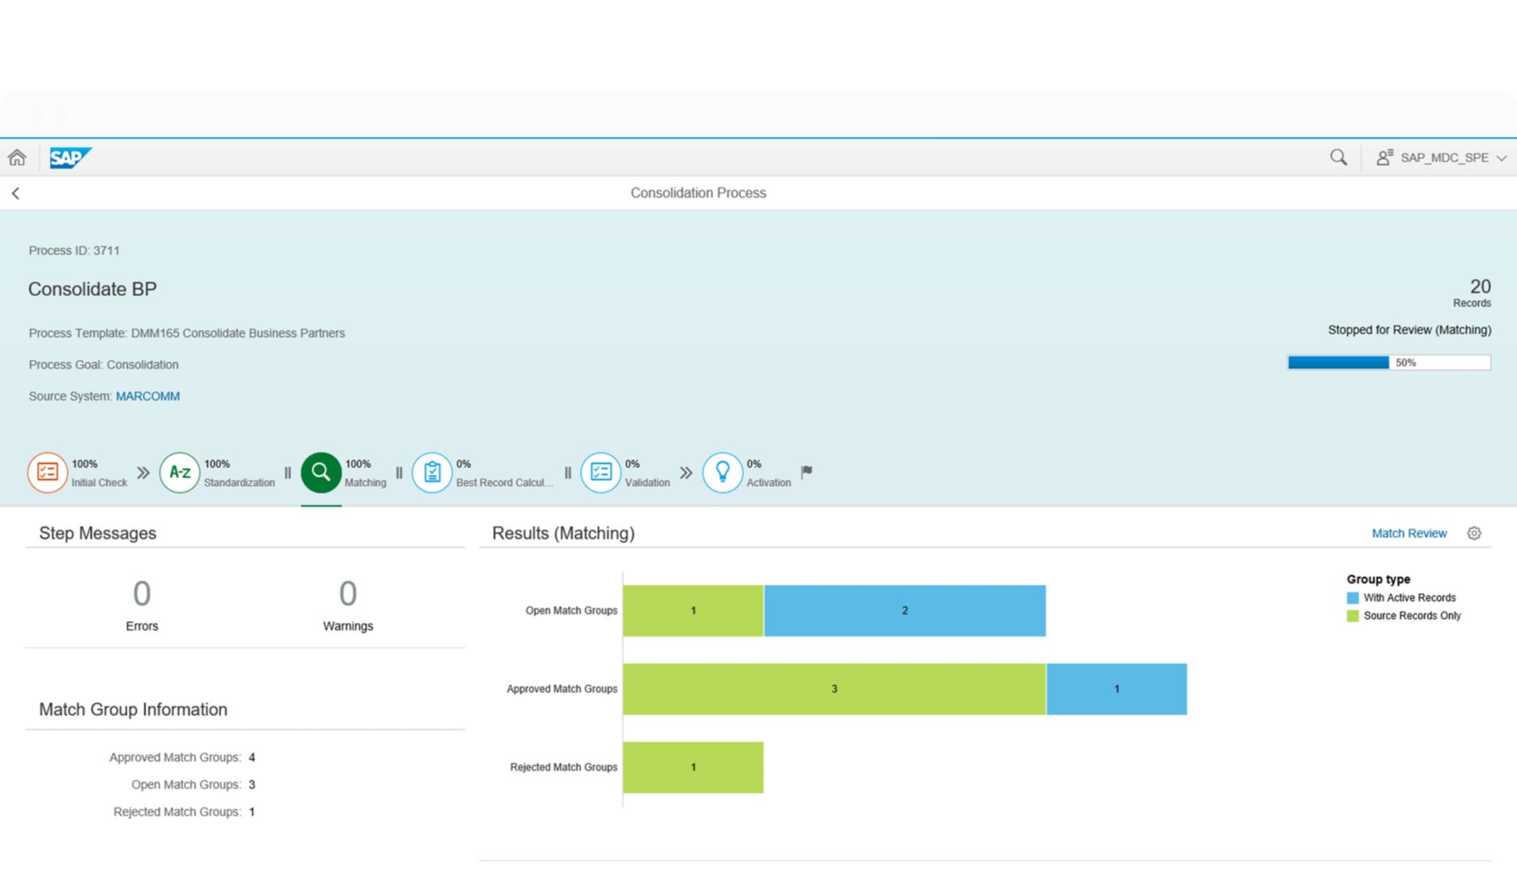1517x891 pixels.
Task: Select the Standardization A-Z step icon
Action: point(179,472)
